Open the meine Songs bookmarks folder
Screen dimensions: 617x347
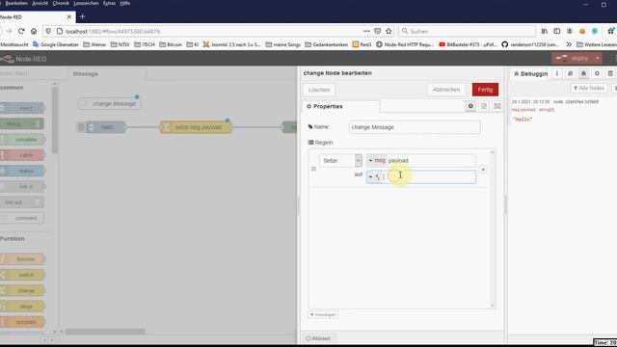coord(283,44)
